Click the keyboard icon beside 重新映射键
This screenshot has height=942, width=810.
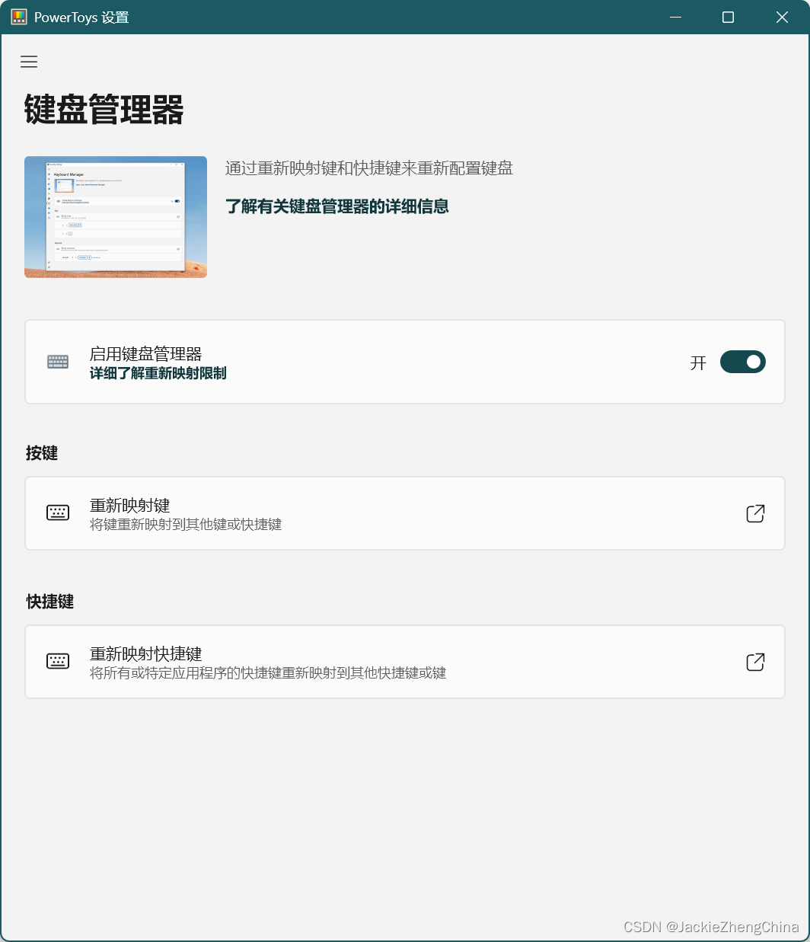tap(58, 513)
